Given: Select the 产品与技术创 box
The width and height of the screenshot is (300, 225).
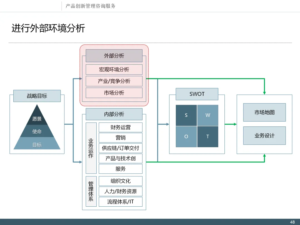Looking at the screenshot, I should (x=121, y=158).
